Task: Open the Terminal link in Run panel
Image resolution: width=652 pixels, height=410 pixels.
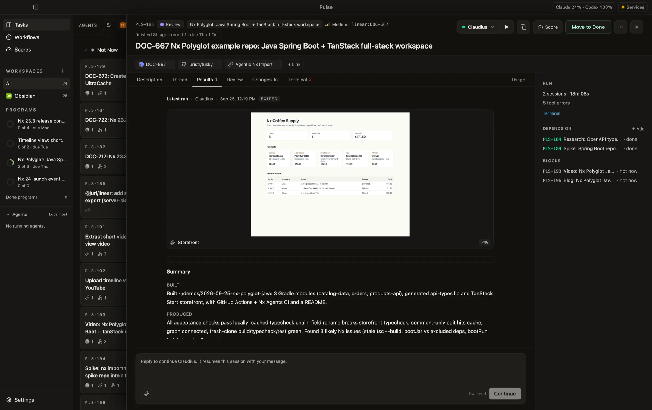Action: 551,113
